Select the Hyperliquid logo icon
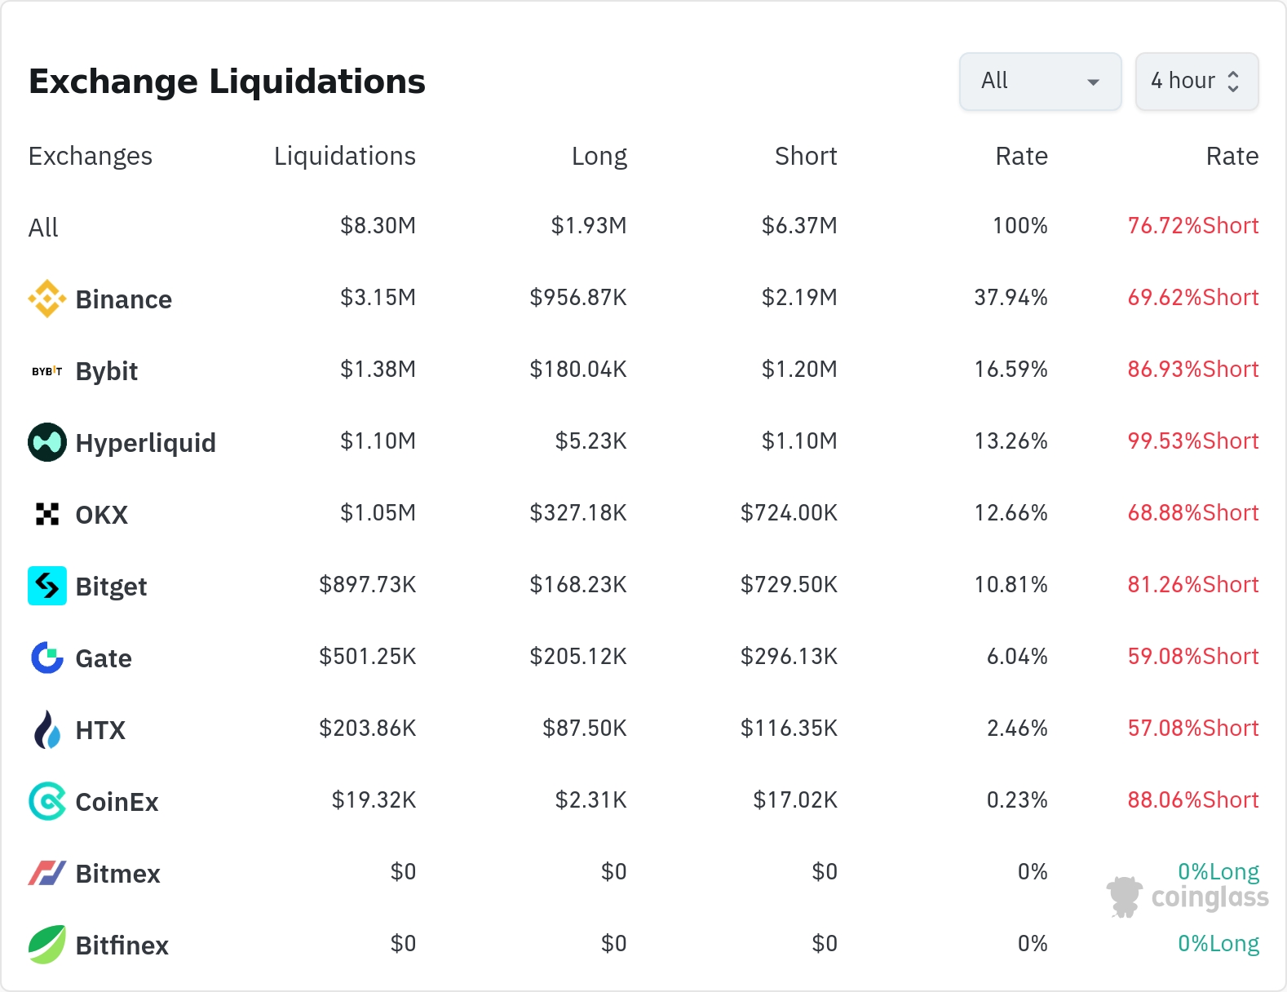This screenshot has height=992, width=1287. point(47,442)
